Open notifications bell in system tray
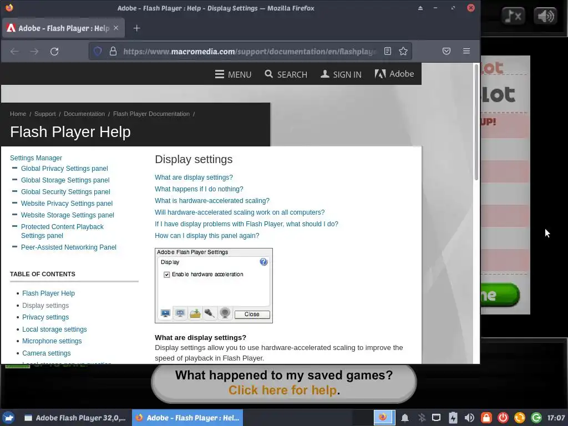Screen dimensions: 568x426 pos(405,418)
